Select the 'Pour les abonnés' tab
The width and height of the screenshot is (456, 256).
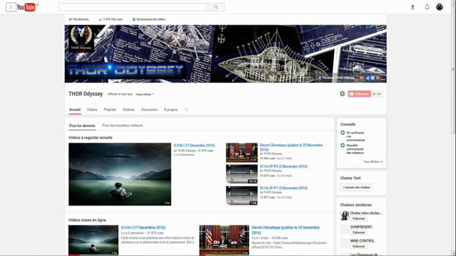tap(82, 126)
